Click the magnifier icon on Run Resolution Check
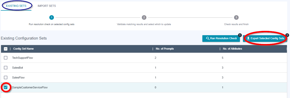 (208, 38)
